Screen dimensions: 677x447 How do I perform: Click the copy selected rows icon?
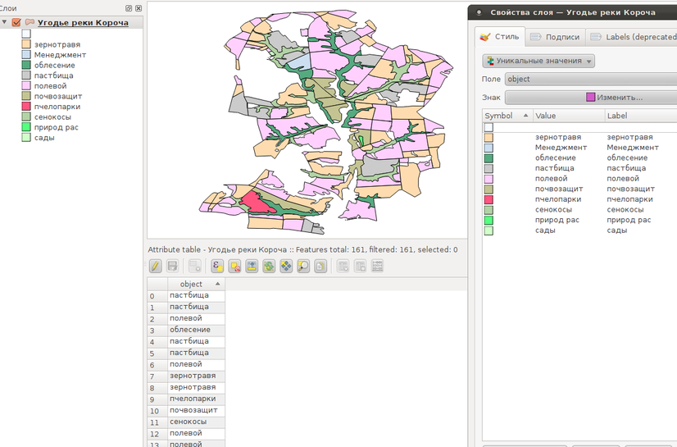(320, 266)
